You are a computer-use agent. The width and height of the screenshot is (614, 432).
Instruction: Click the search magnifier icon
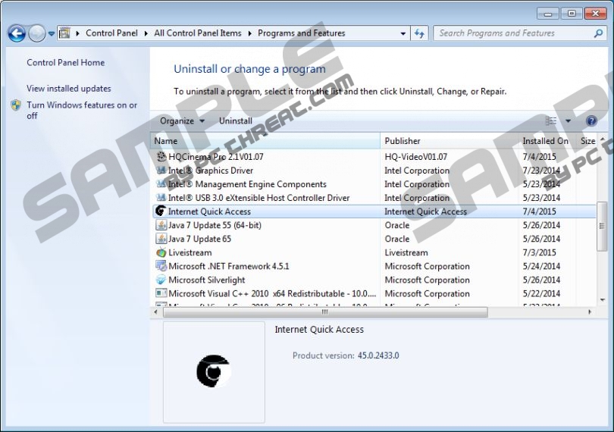coord(598,33)
